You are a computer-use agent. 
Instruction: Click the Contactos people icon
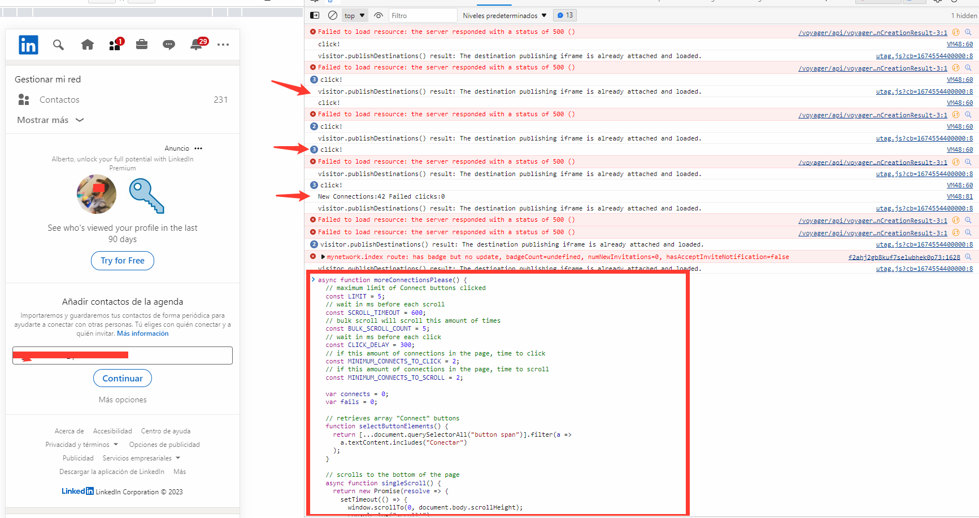(x=24, y=100)
